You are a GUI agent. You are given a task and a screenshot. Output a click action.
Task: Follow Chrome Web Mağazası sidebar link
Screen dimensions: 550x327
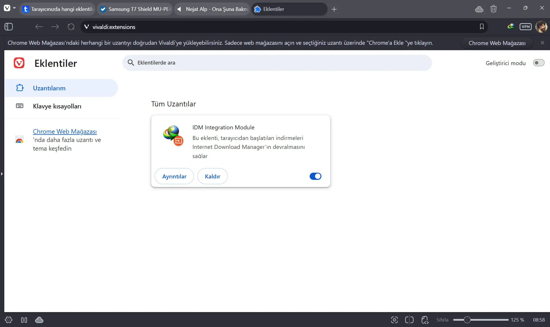[x=65, y=131]
